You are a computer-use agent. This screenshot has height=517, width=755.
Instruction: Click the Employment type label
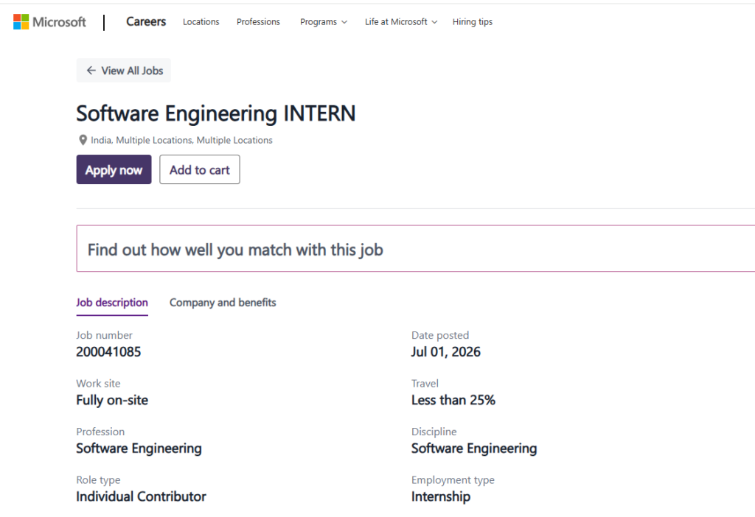(x=453, y=480)
